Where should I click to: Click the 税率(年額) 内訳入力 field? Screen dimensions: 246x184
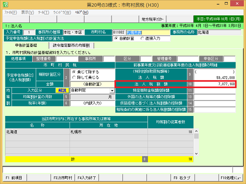[93, 103]
